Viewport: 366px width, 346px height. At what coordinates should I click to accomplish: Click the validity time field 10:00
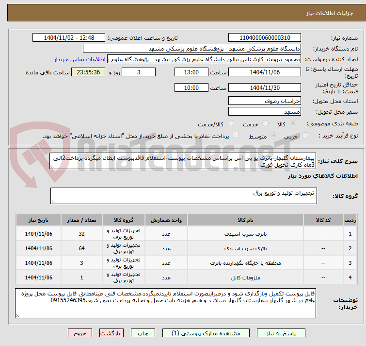[x=191, y=88]
